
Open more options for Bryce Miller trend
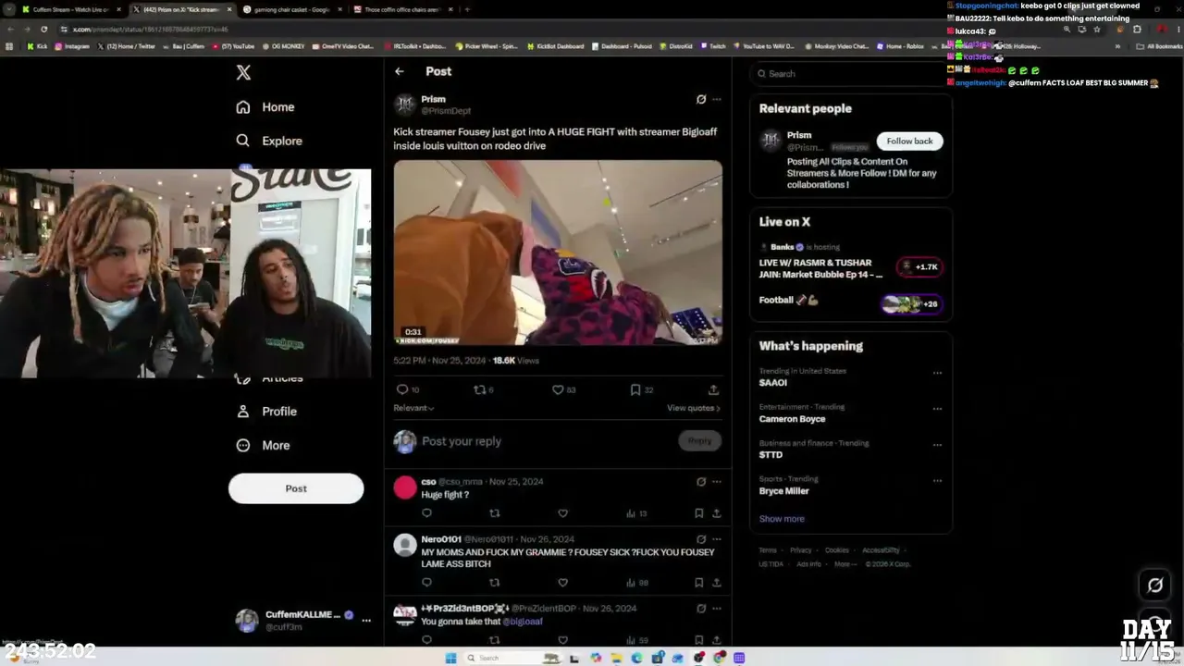point(937,481)
